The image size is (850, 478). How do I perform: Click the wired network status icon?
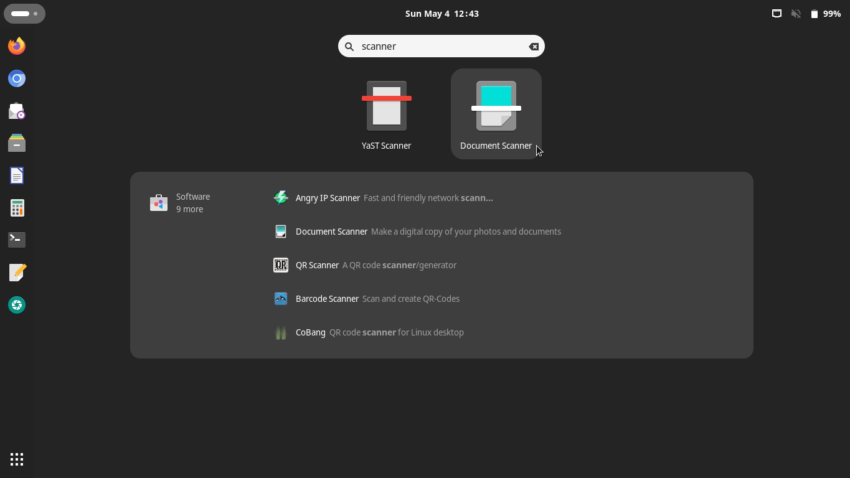(x=777, y=14)
